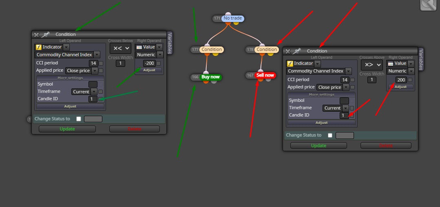Screen dimensions: 440x207
Task: Click input connector of Condition block 177
Action: (x=207, y=45)
